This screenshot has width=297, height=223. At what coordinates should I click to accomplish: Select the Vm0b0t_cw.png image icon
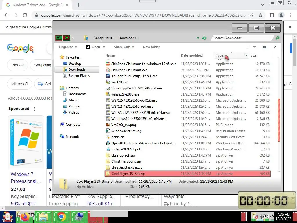click(108, 125)
